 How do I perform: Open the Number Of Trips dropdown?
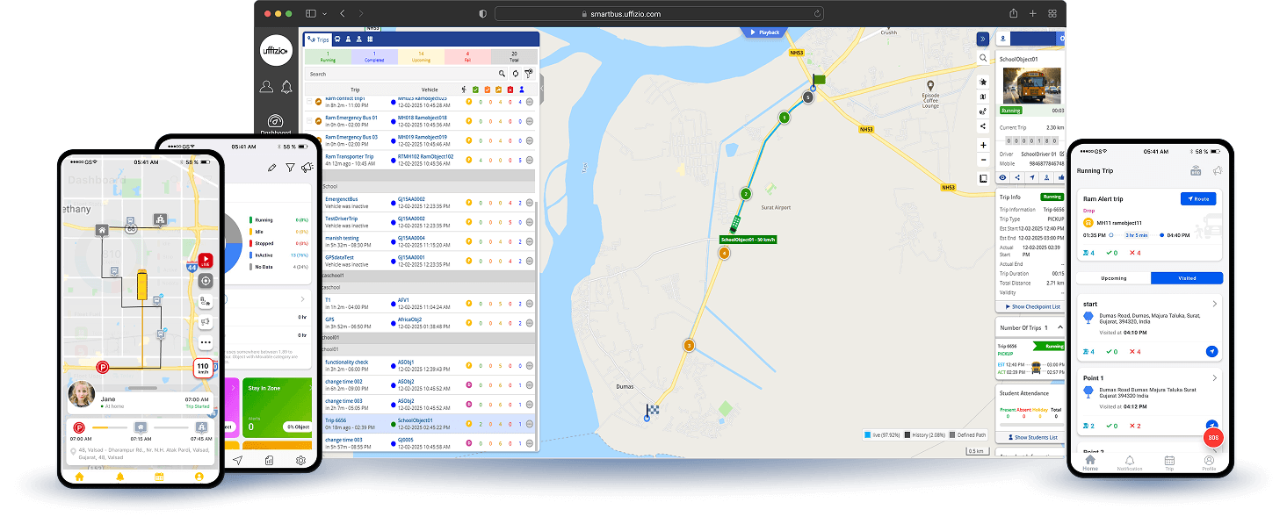pyautogui.click(x=1030, y=326)
